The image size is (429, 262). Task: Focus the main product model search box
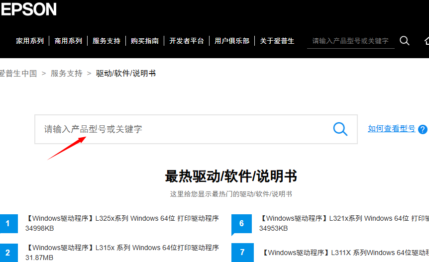196,129
